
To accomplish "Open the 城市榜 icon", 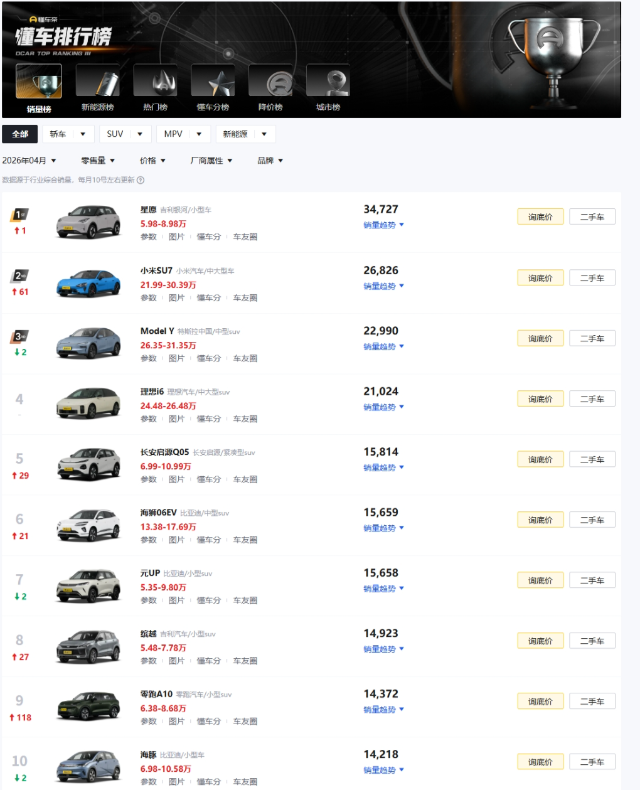I will [x=328, y=81].
